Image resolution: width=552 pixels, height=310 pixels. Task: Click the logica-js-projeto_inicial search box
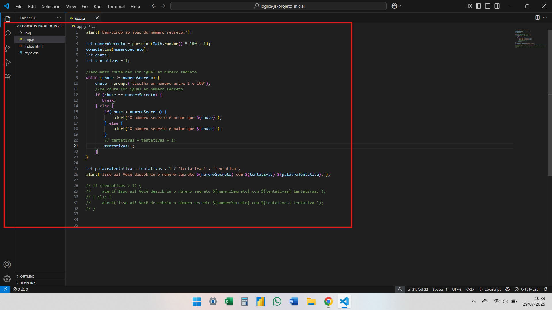[278, 6]
